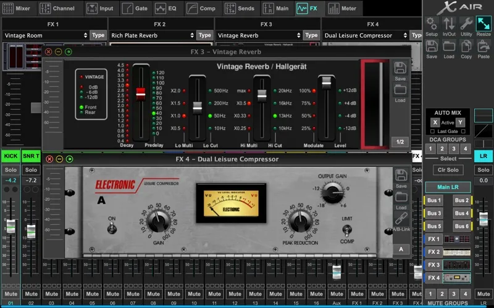494x308 pixels.
Task: Mute channel 01
Action: [10, 294]
